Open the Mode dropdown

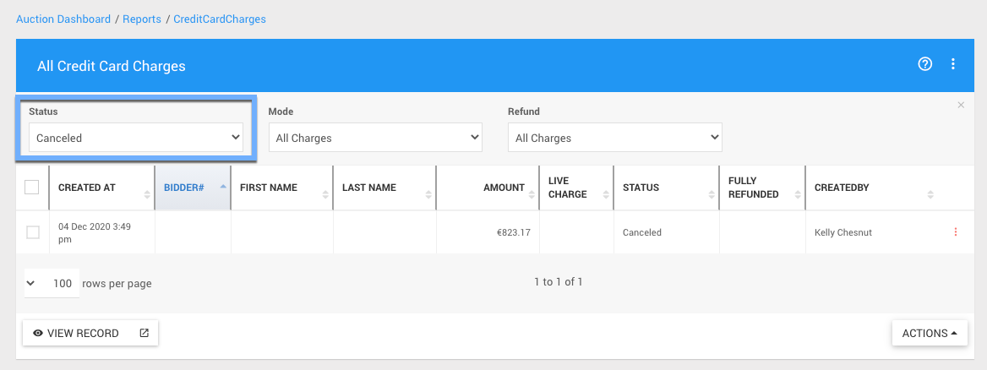[375, 138]
